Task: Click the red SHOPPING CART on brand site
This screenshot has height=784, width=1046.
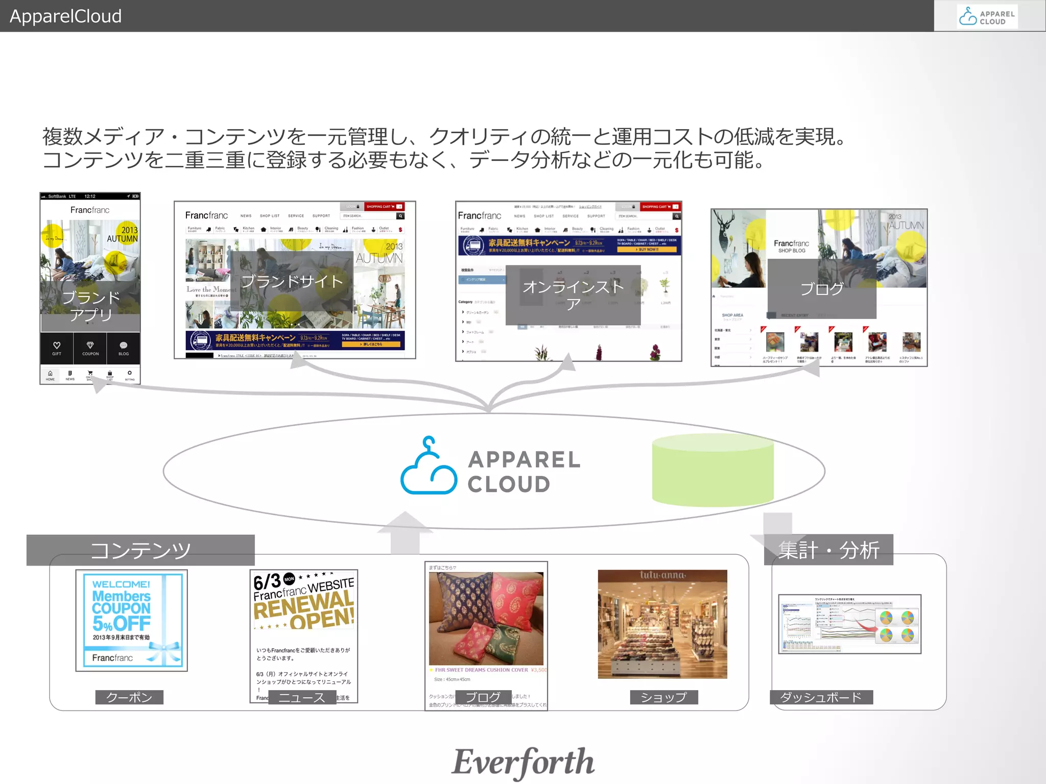Action: tap(384, 207)
